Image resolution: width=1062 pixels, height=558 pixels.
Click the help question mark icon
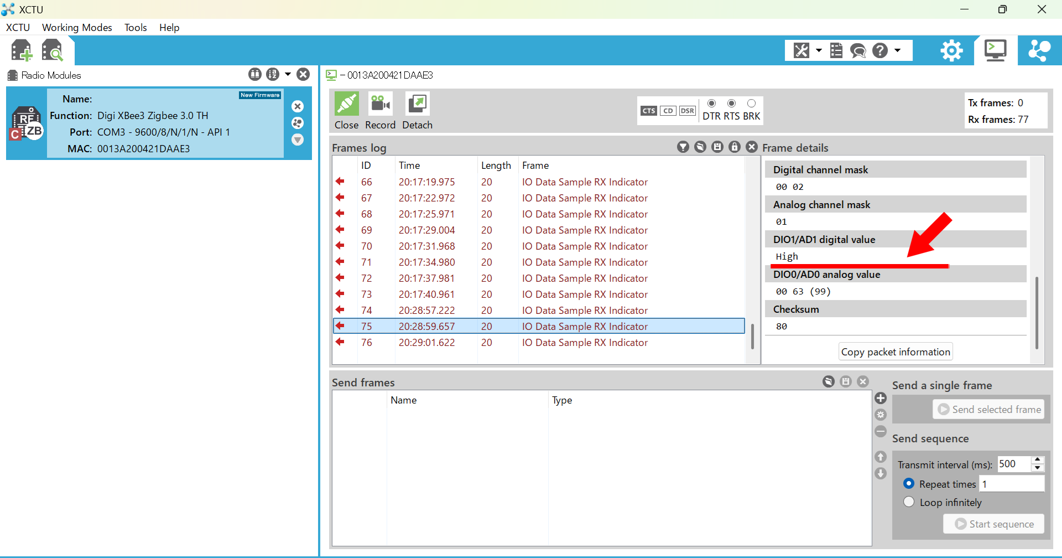point(880,50)
